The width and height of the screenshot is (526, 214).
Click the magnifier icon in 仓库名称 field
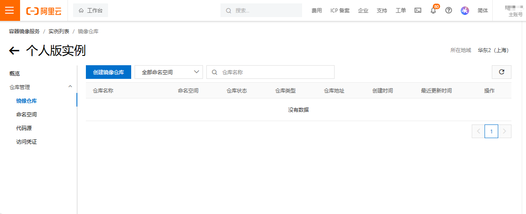pyautogui.click(x=215, y=72)
